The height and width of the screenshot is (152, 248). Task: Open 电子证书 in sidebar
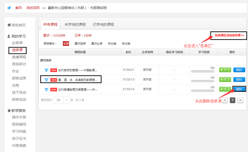(x=19, y=139)
